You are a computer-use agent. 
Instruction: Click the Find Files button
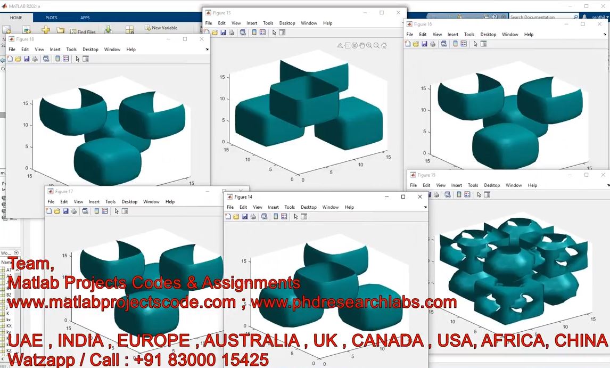point(83,32)
